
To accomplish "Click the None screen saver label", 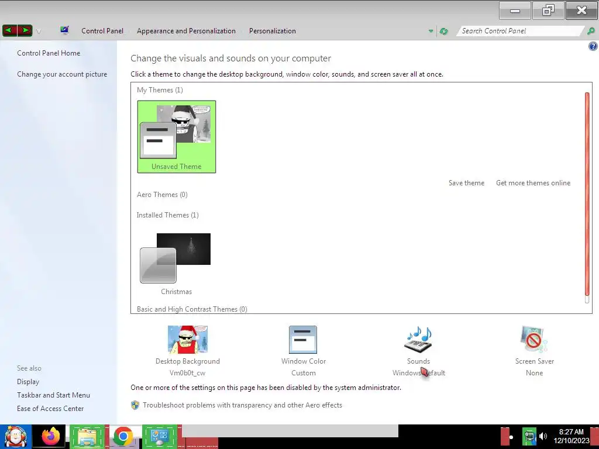I will 534,373.
